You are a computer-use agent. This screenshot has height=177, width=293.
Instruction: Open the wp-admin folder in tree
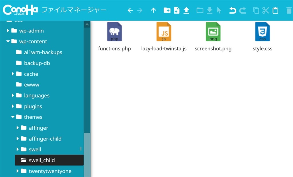(x=27, y=30)
